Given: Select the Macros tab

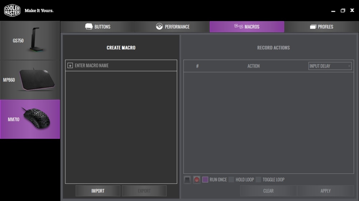Looking at the screenshot, I should point(247,27).
